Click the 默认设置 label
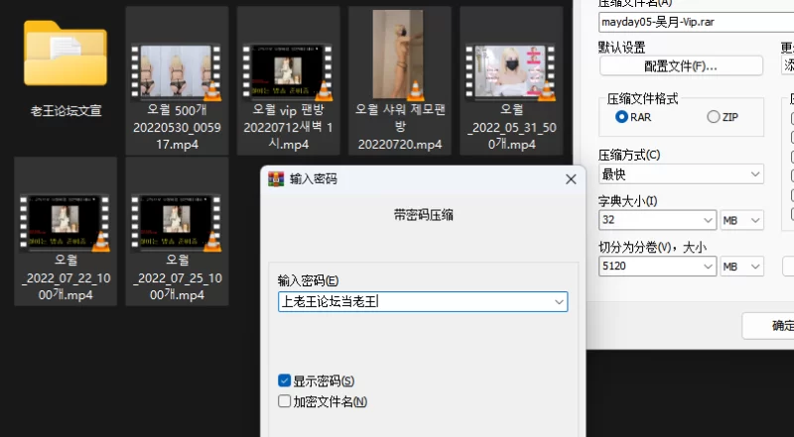This screenshot has height=437, width=794. [622, 48]
